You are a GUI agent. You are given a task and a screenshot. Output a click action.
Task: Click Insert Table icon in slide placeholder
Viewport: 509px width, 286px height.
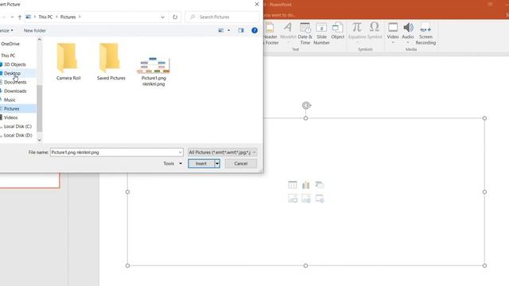click(x=293, y=185)
